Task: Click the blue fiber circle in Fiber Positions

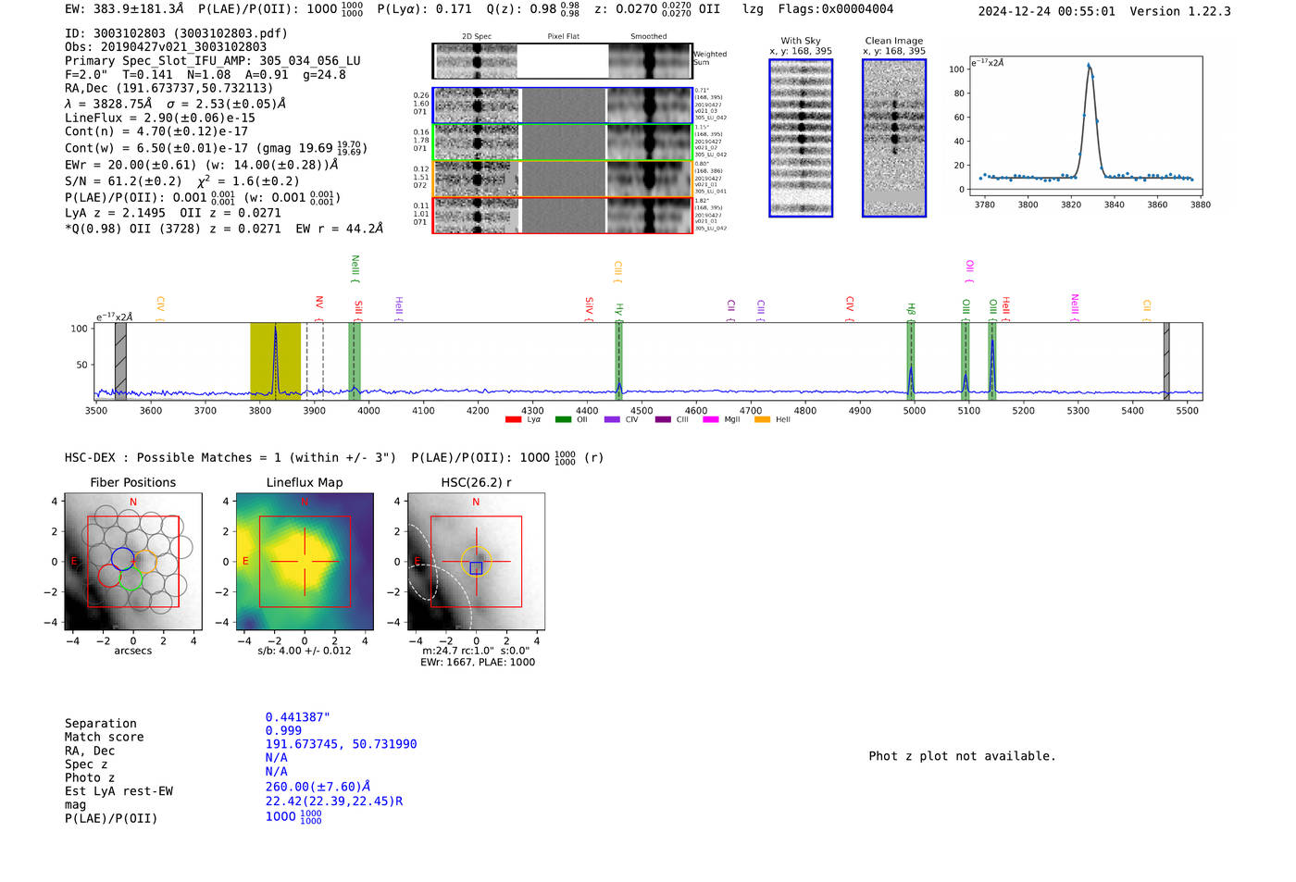Action: click(x=122, y=558)
